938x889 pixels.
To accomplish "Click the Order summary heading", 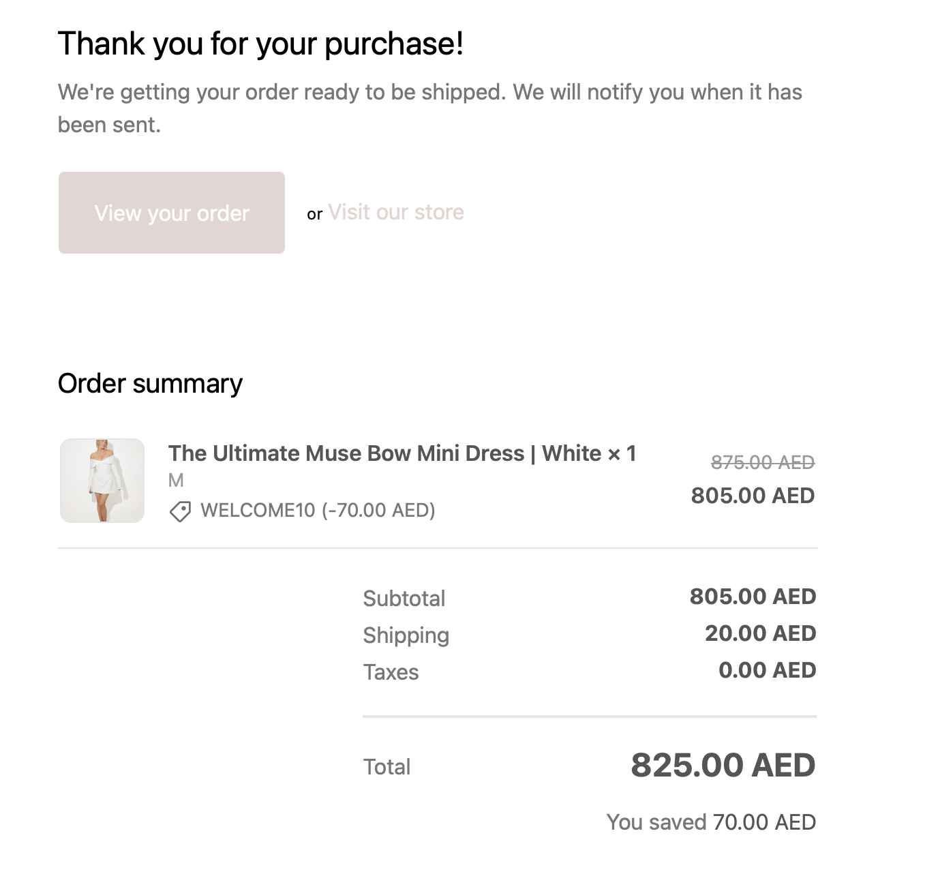I will tap(150, 383).
